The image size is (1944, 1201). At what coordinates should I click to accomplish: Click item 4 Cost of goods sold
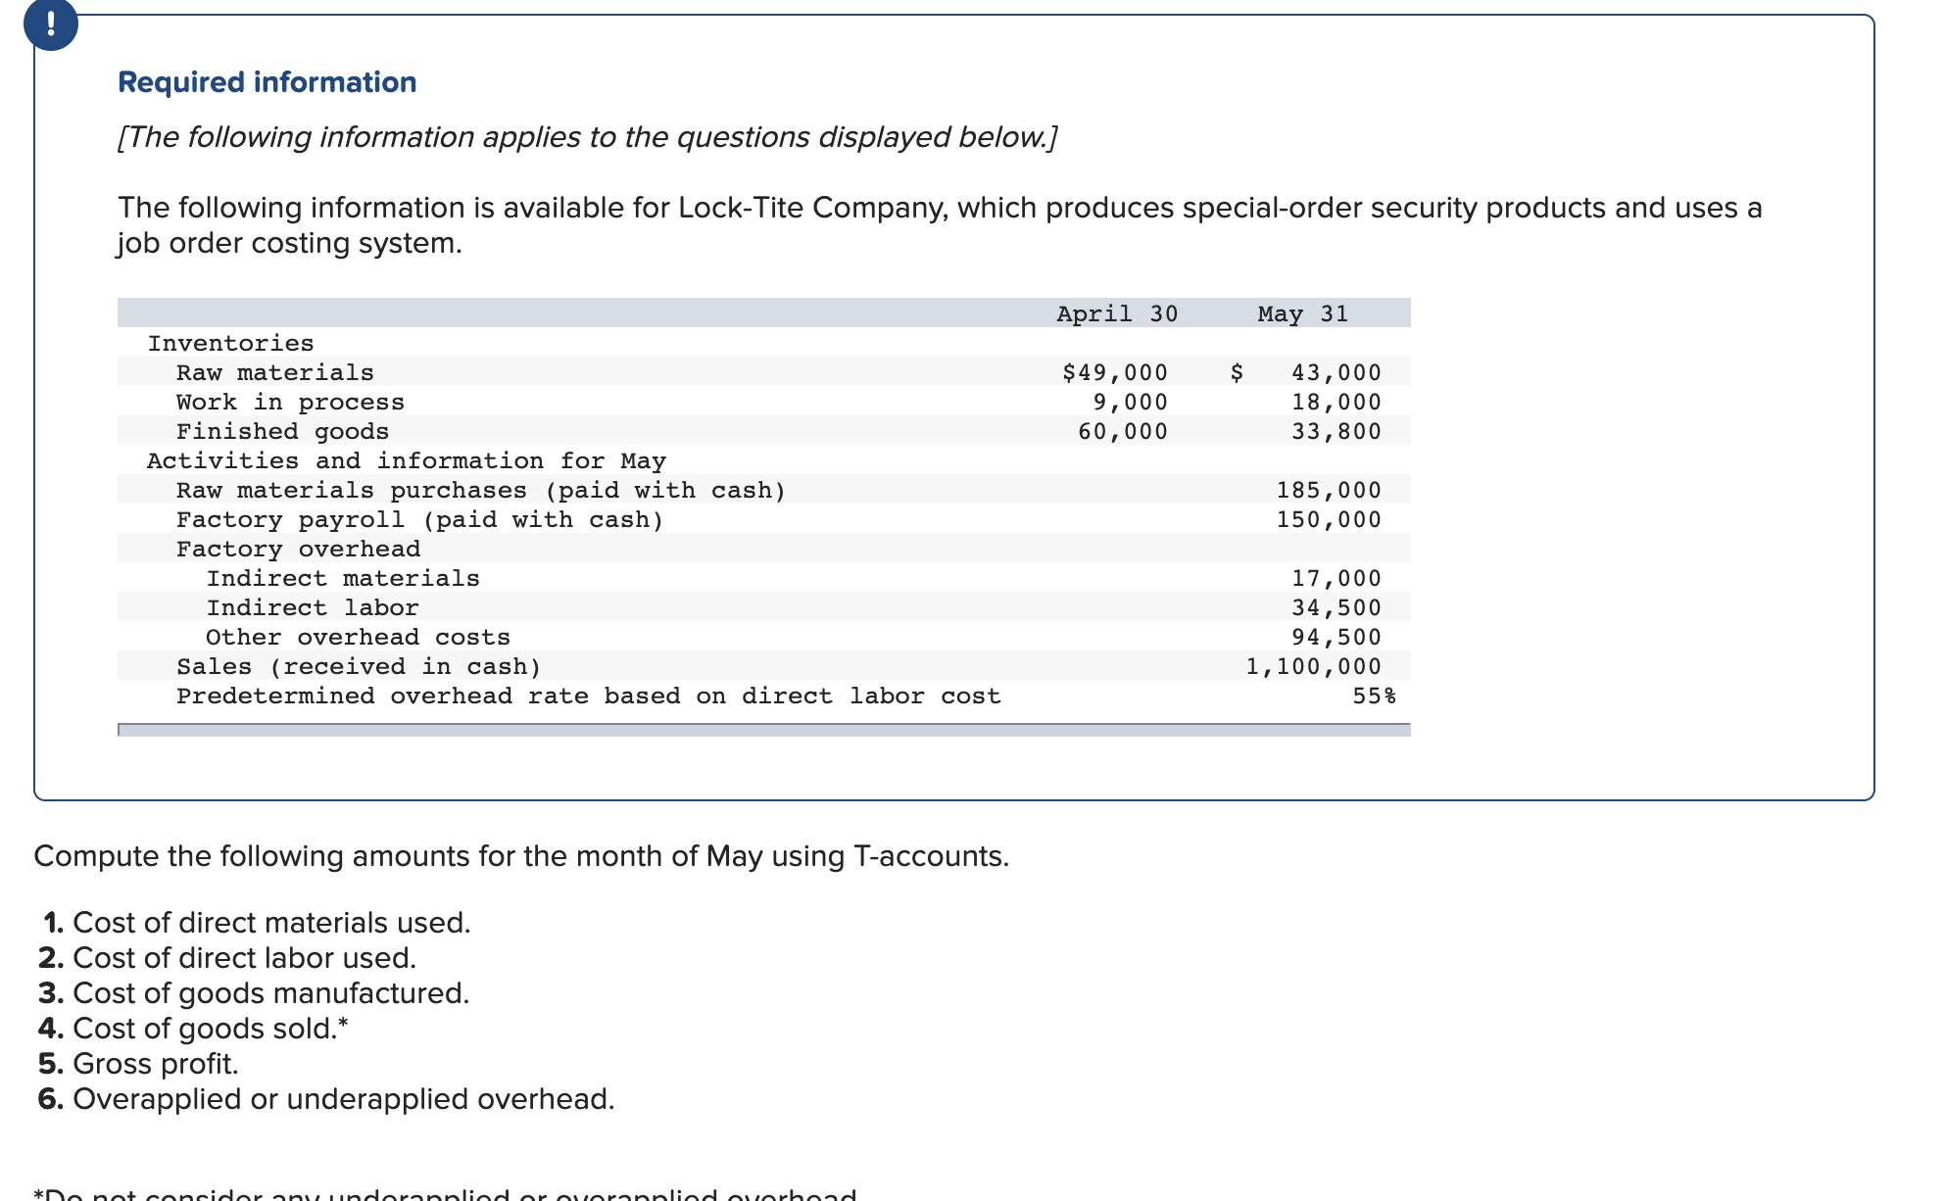(194, 1029)
